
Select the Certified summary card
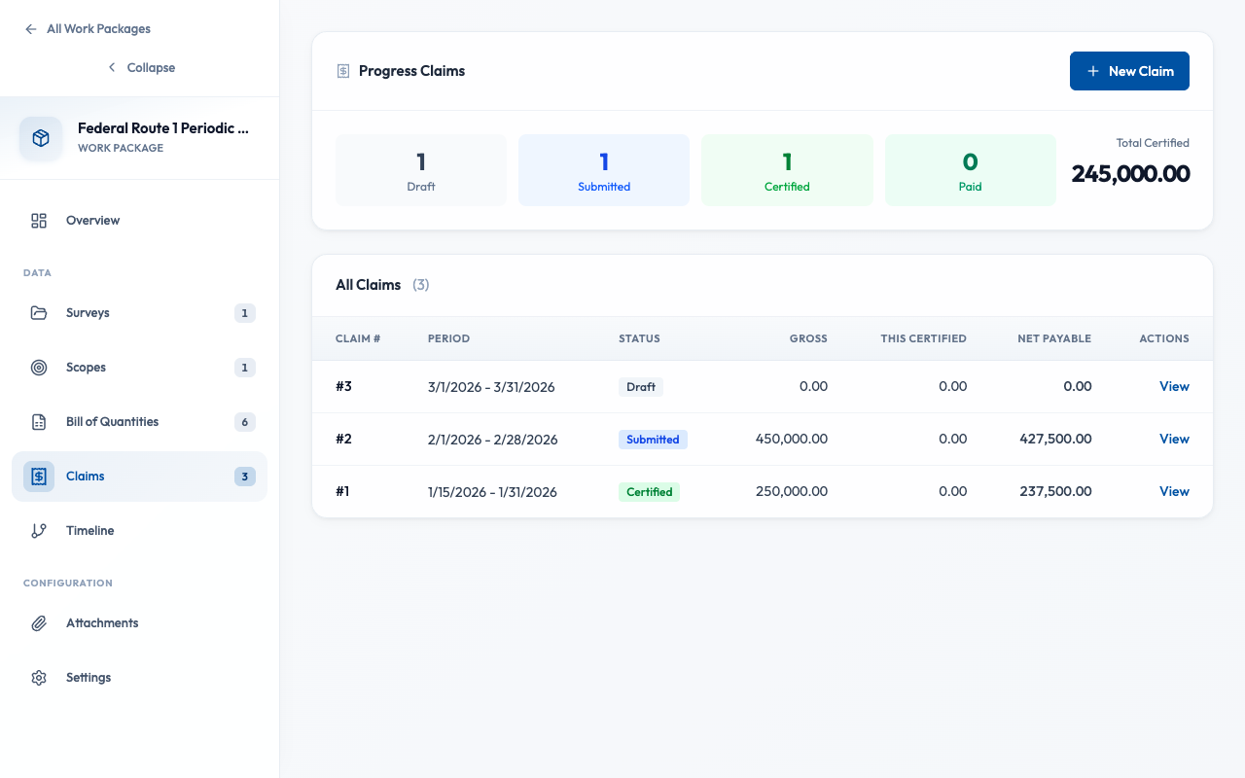point(786,170)
